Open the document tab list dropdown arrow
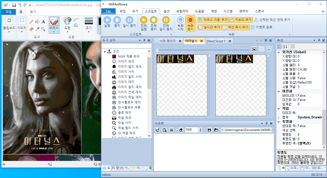The width and height of the screenshot is (327, 178). [266, 41]
